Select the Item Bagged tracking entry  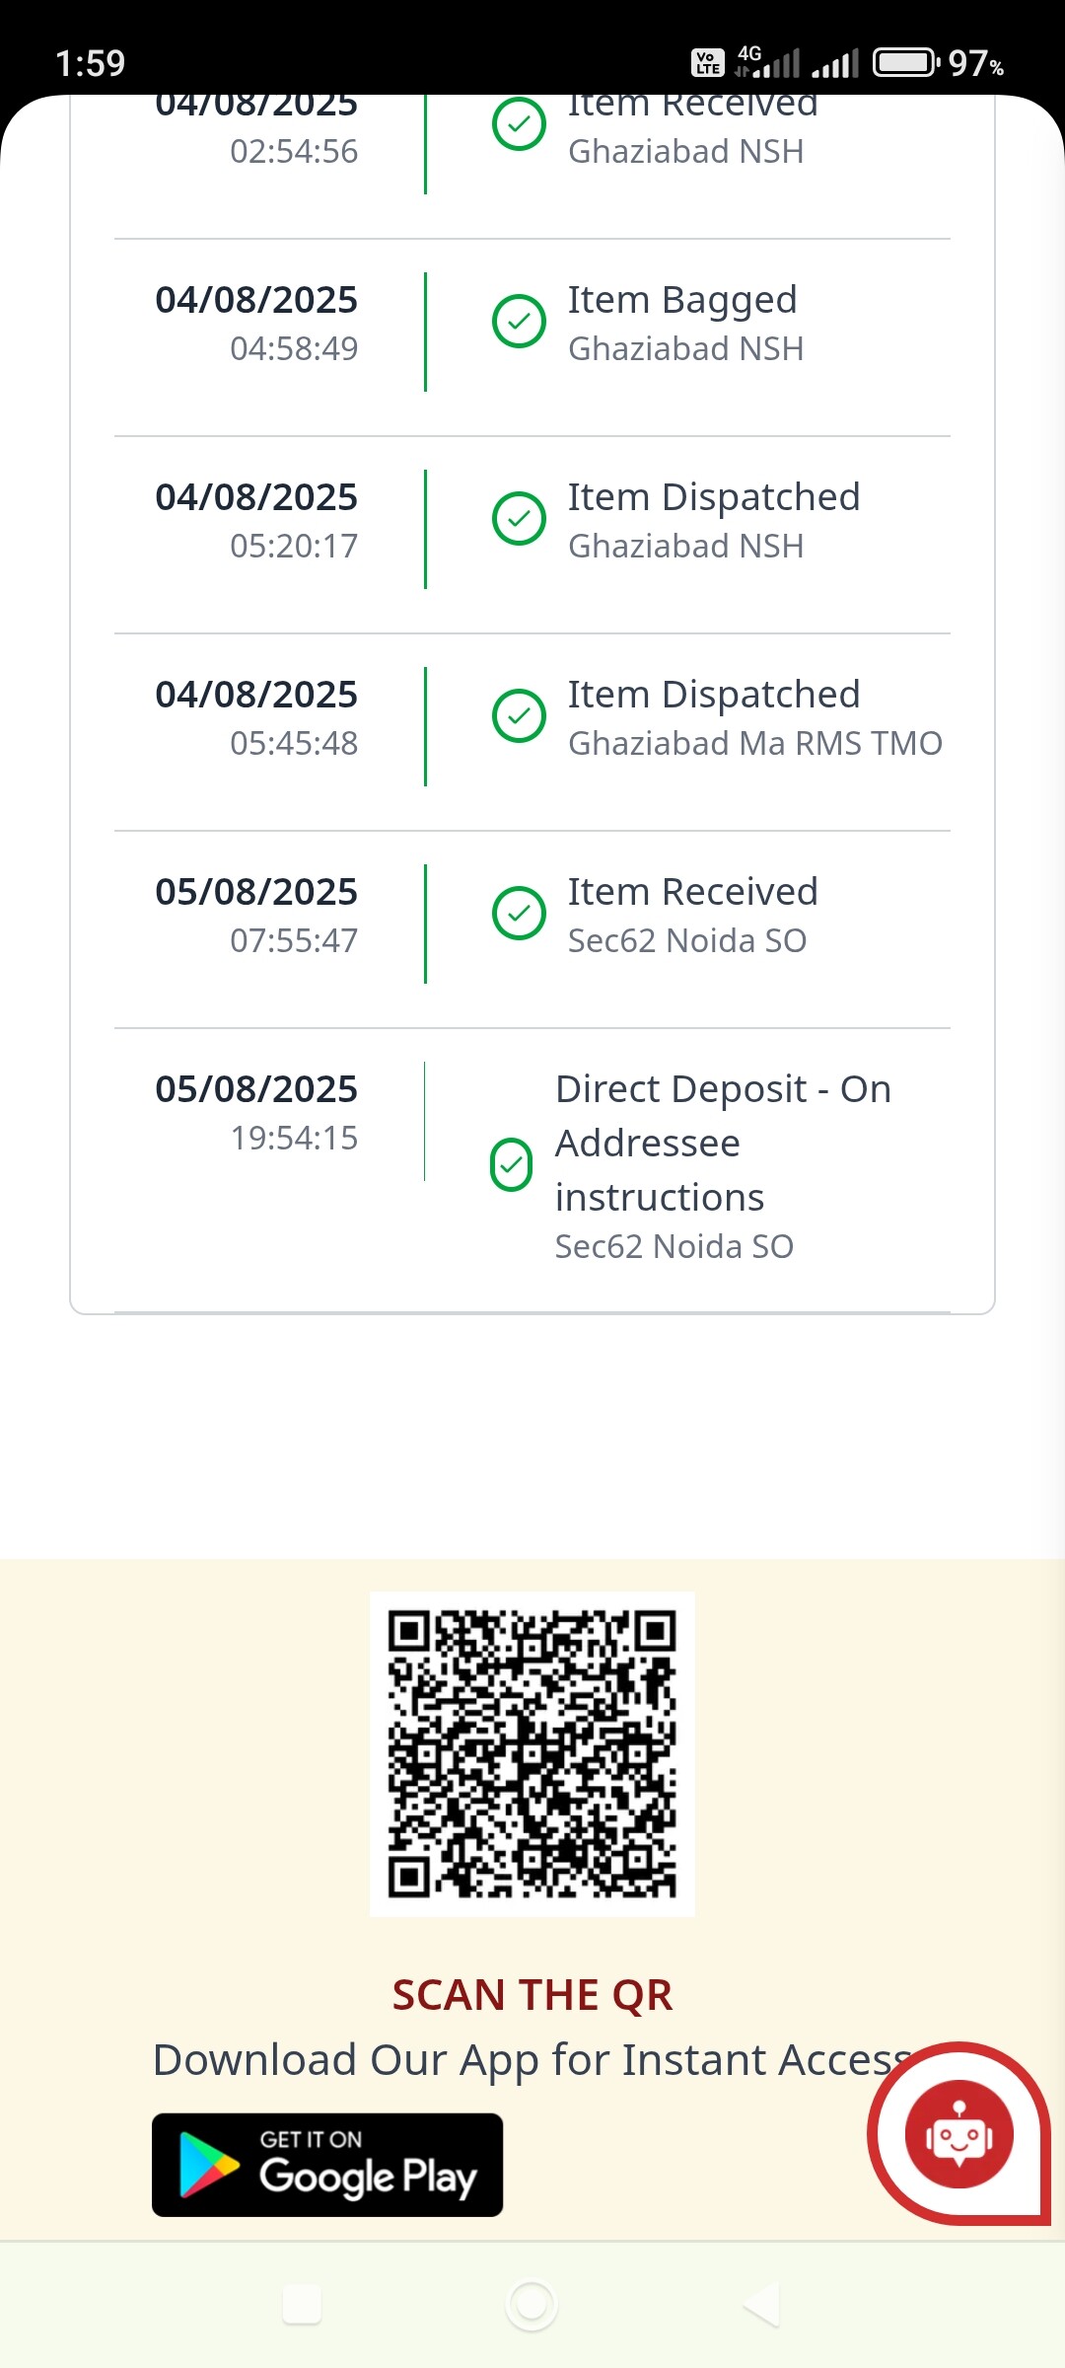pyautogui.click(x=681, y=300)
